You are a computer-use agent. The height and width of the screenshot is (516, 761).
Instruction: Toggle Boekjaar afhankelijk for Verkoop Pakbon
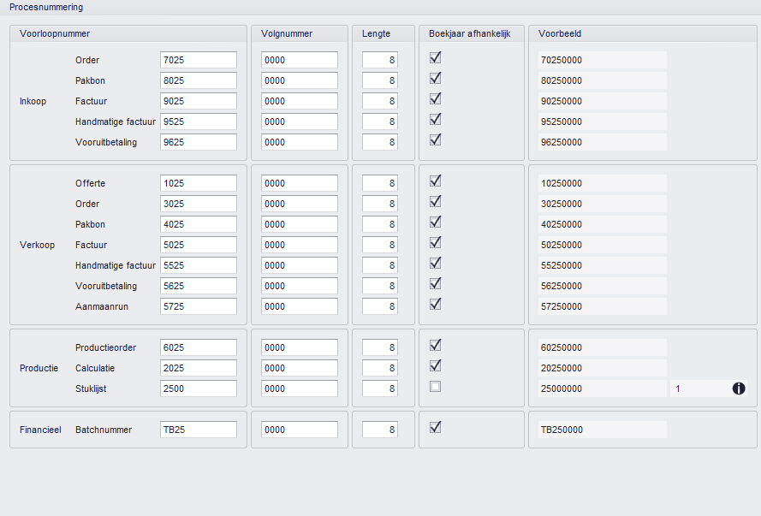click(436, 222)
